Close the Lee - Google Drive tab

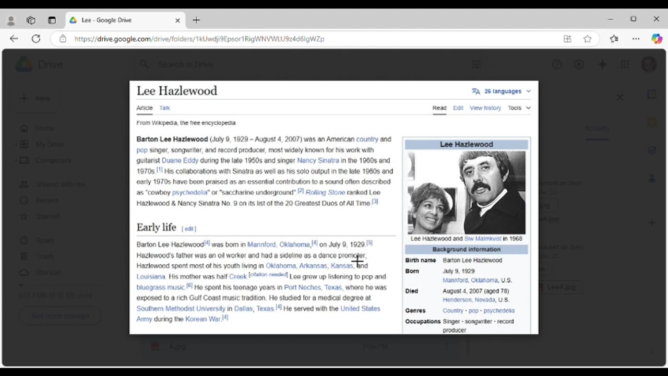tap(177, 20)
